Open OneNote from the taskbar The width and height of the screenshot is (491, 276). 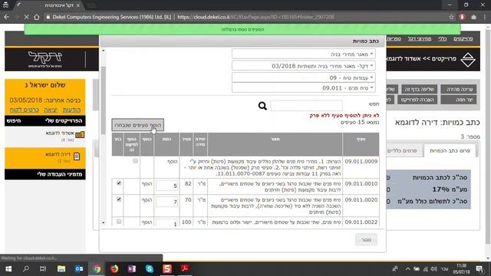(132, 269)
